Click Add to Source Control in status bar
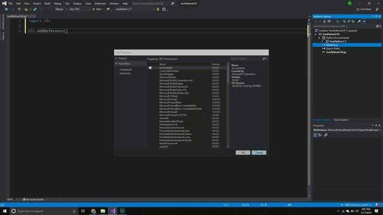 point(356,205)
